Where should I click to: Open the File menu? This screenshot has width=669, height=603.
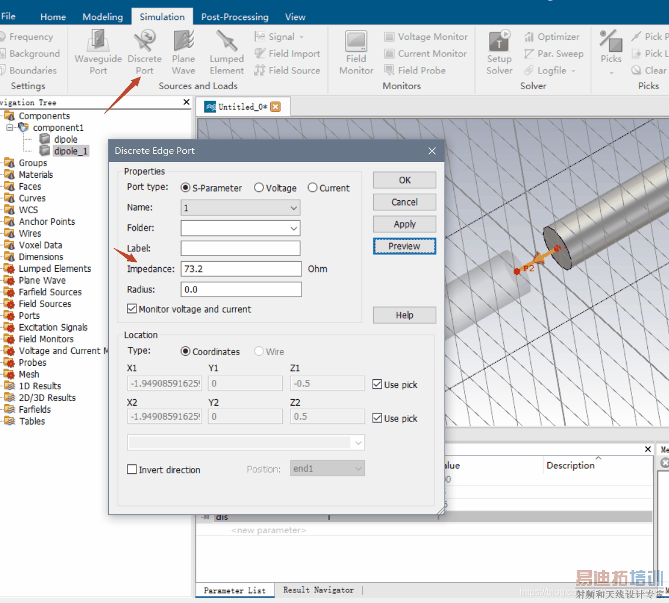(8, 16)
